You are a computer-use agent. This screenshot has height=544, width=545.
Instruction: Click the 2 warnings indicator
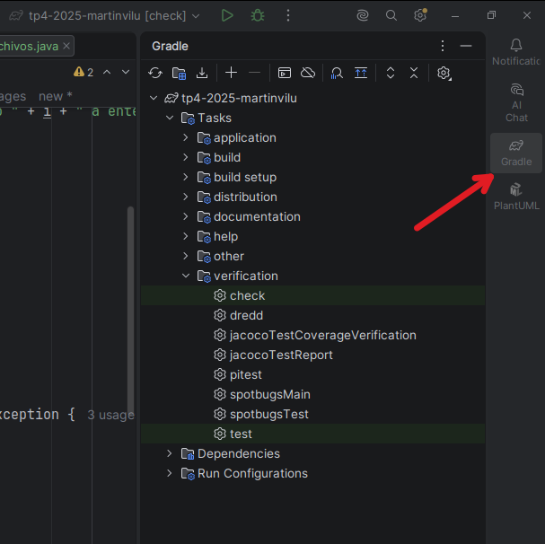[84, 72]
